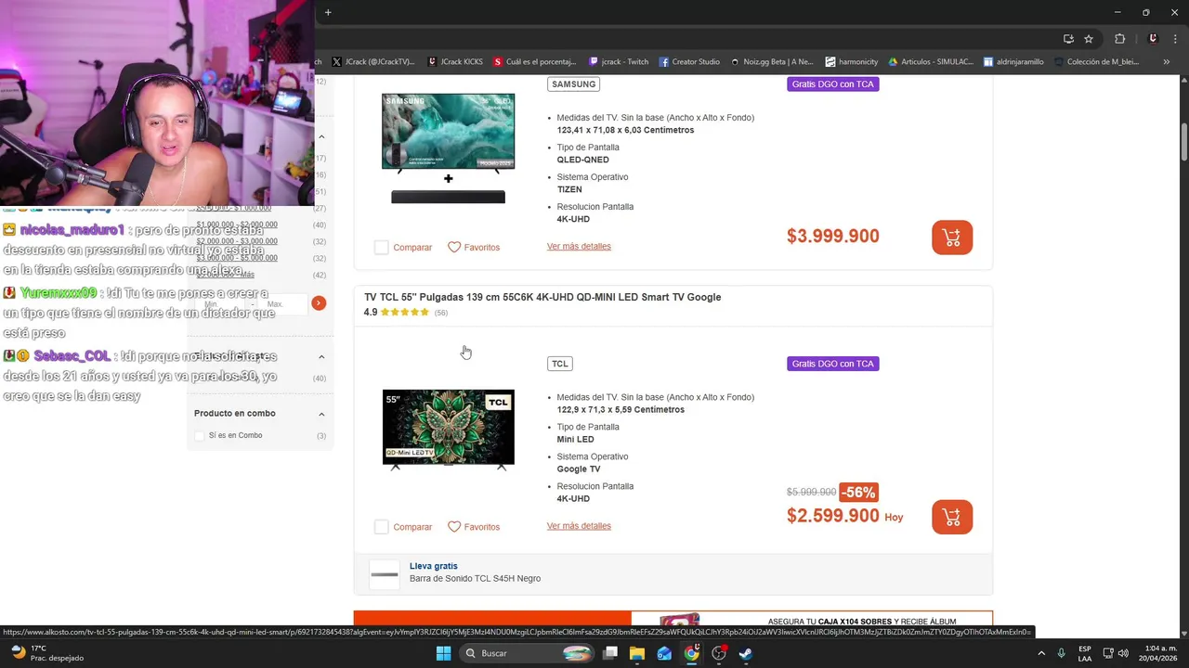Show hidden system tray icons chevron

pos(1041,653)
